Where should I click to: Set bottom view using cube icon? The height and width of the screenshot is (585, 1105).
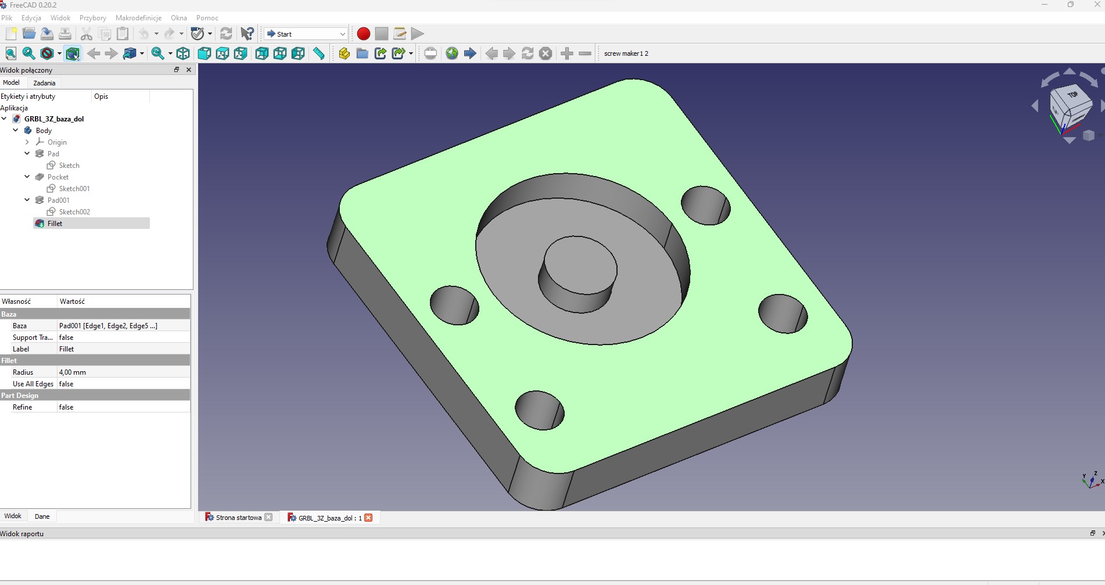[x=280, y=53]
